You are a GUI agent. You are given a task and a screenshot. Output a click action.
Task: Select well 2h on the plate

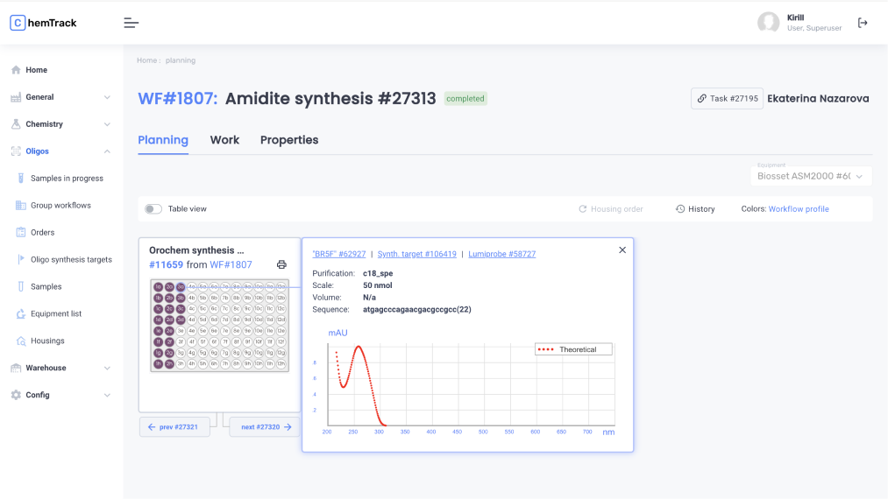pyautogui.click(x=169, y=364)
